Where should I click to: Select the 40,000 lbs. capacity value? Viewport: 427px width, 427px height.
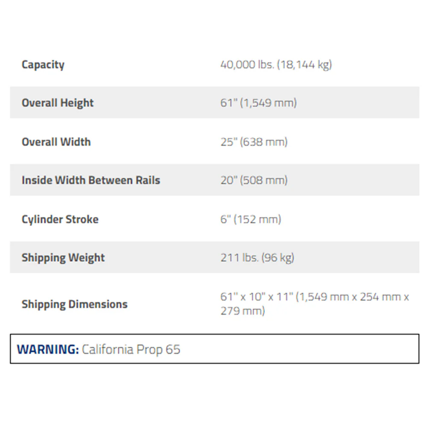(x=276, y=64)
